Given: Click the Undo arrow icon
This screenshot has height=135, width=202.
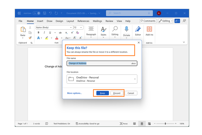Looking at the screenshot, I should point(50,13).
